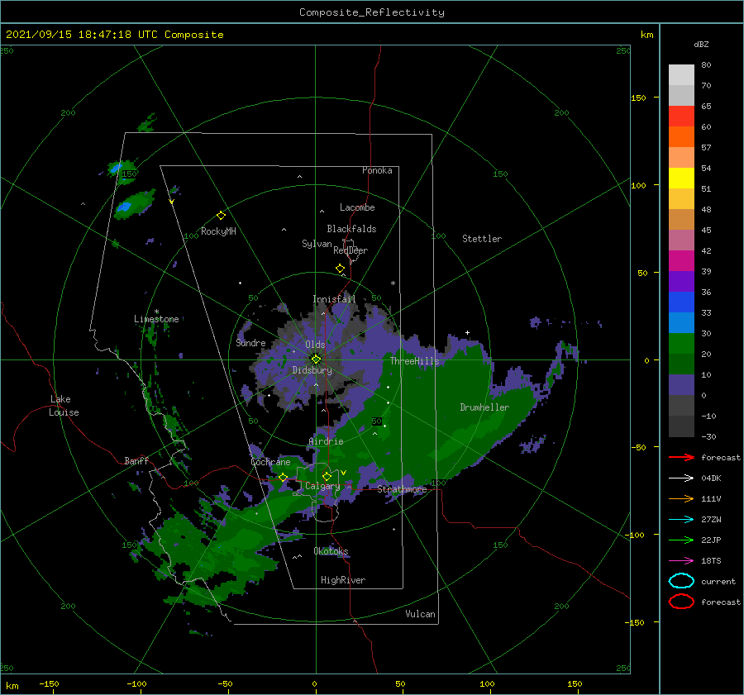
Task: Click the Lacombe city label
Action: click(x=357, y=207)
